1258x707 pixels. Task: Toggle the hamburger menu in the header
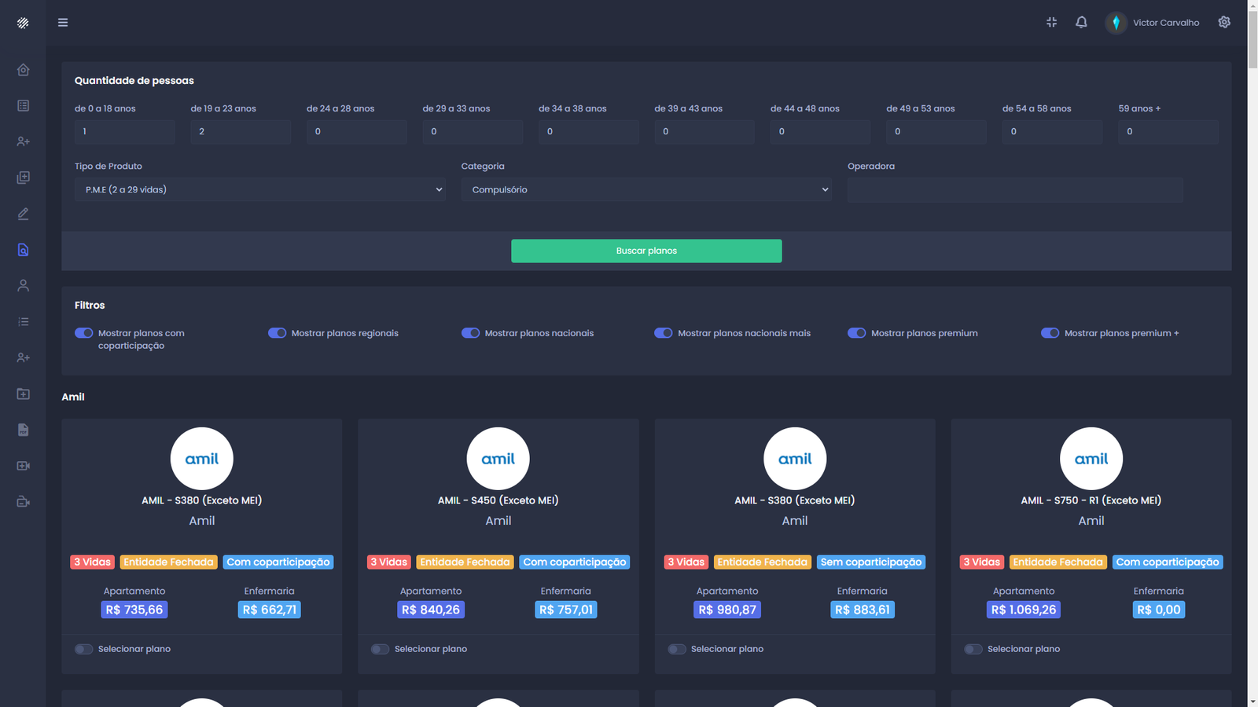[63, 23]
